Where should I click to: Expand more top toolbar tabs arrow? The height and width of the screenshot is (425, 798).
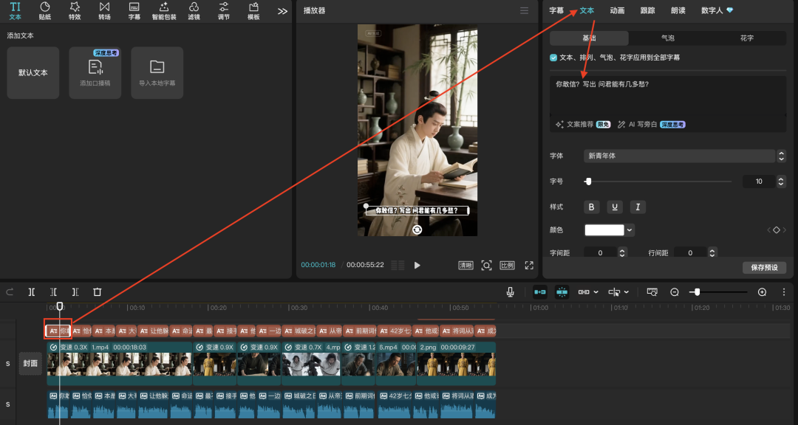(x=282, y=11)
